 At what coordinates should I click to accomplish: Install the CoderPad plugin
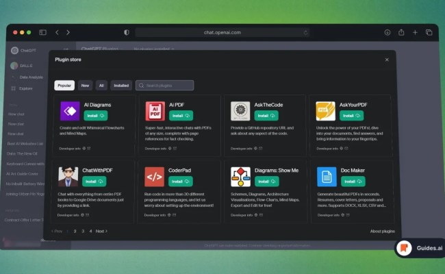click(181, 182)
